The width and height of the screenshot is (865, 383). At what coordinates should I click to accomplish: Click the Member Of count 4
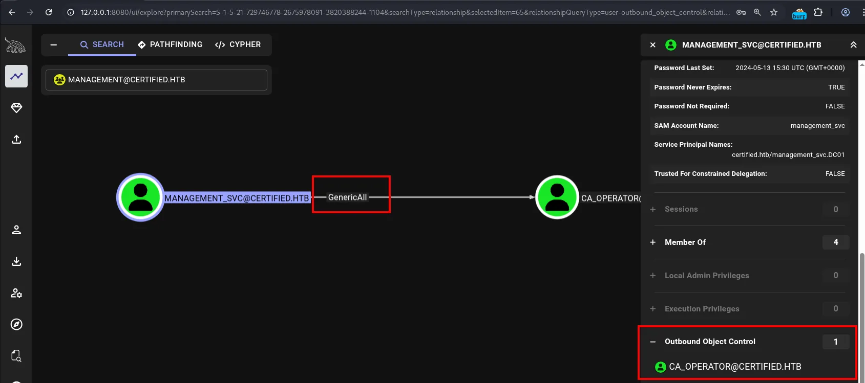(x=836, y=242)
